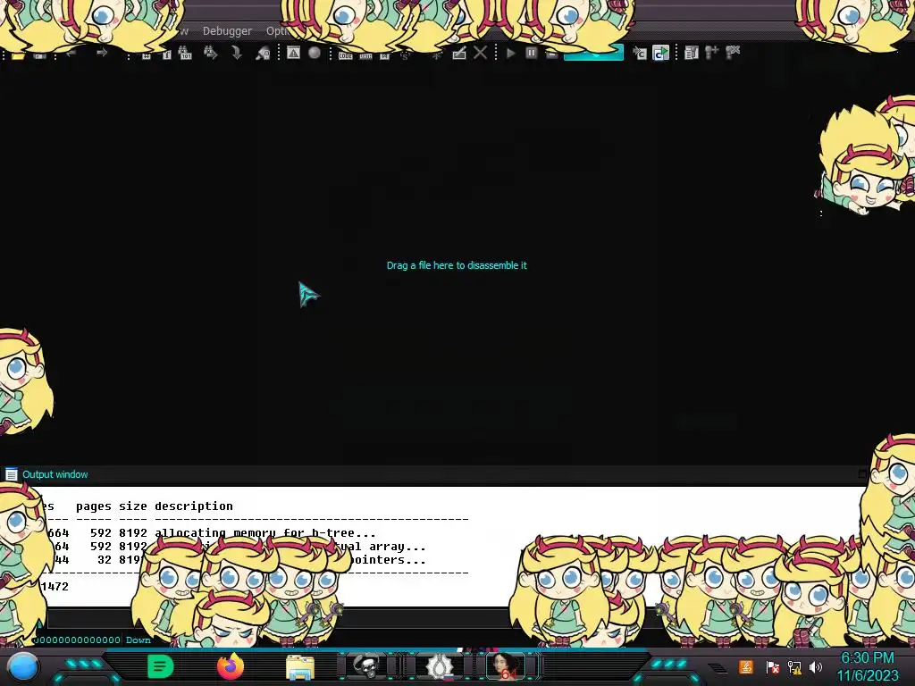
Task: Open the cyan debugger selection dropdown
Action: click(x=593, y=53)
